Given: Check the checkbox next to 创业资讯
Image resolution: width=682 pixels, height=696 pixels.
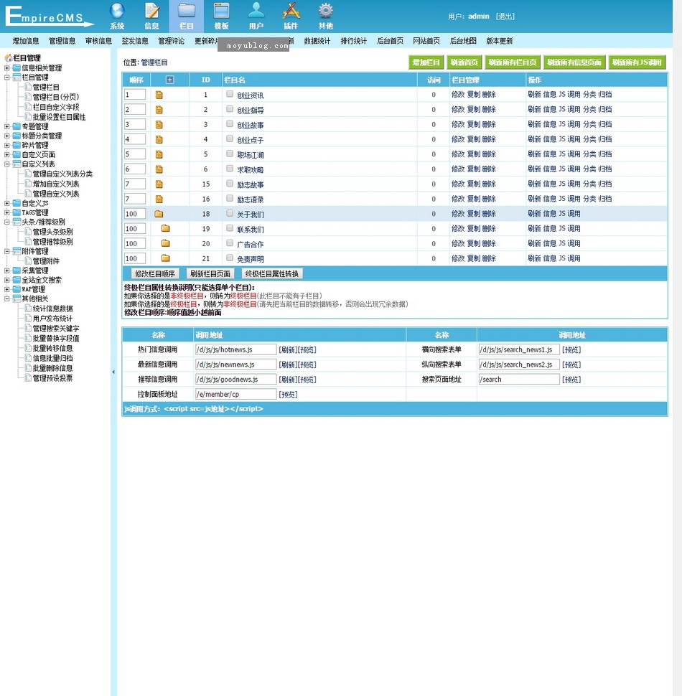Looking at the screenshot, I should [x=230, y=94].
